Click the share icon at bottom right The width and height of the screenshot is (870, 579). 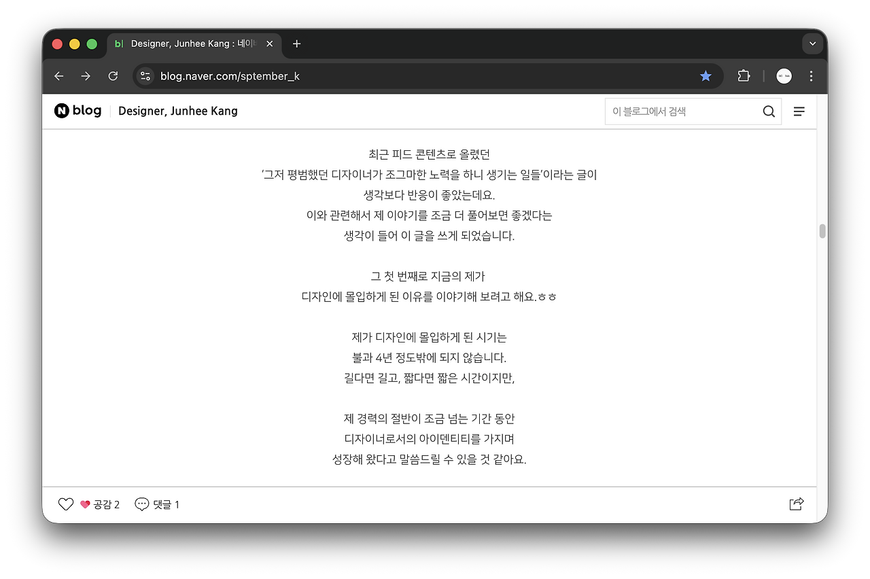pyautogui.click(x=796, y=504)
